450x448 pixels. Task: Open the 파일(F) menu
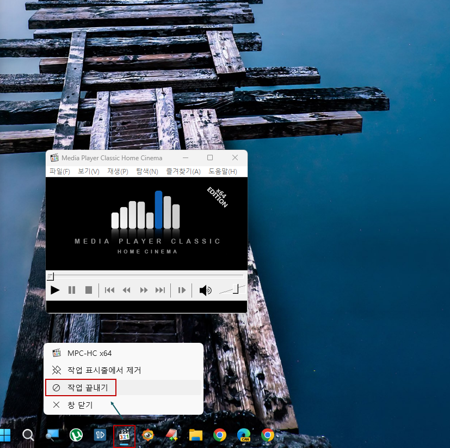click(x=60, y=172)
